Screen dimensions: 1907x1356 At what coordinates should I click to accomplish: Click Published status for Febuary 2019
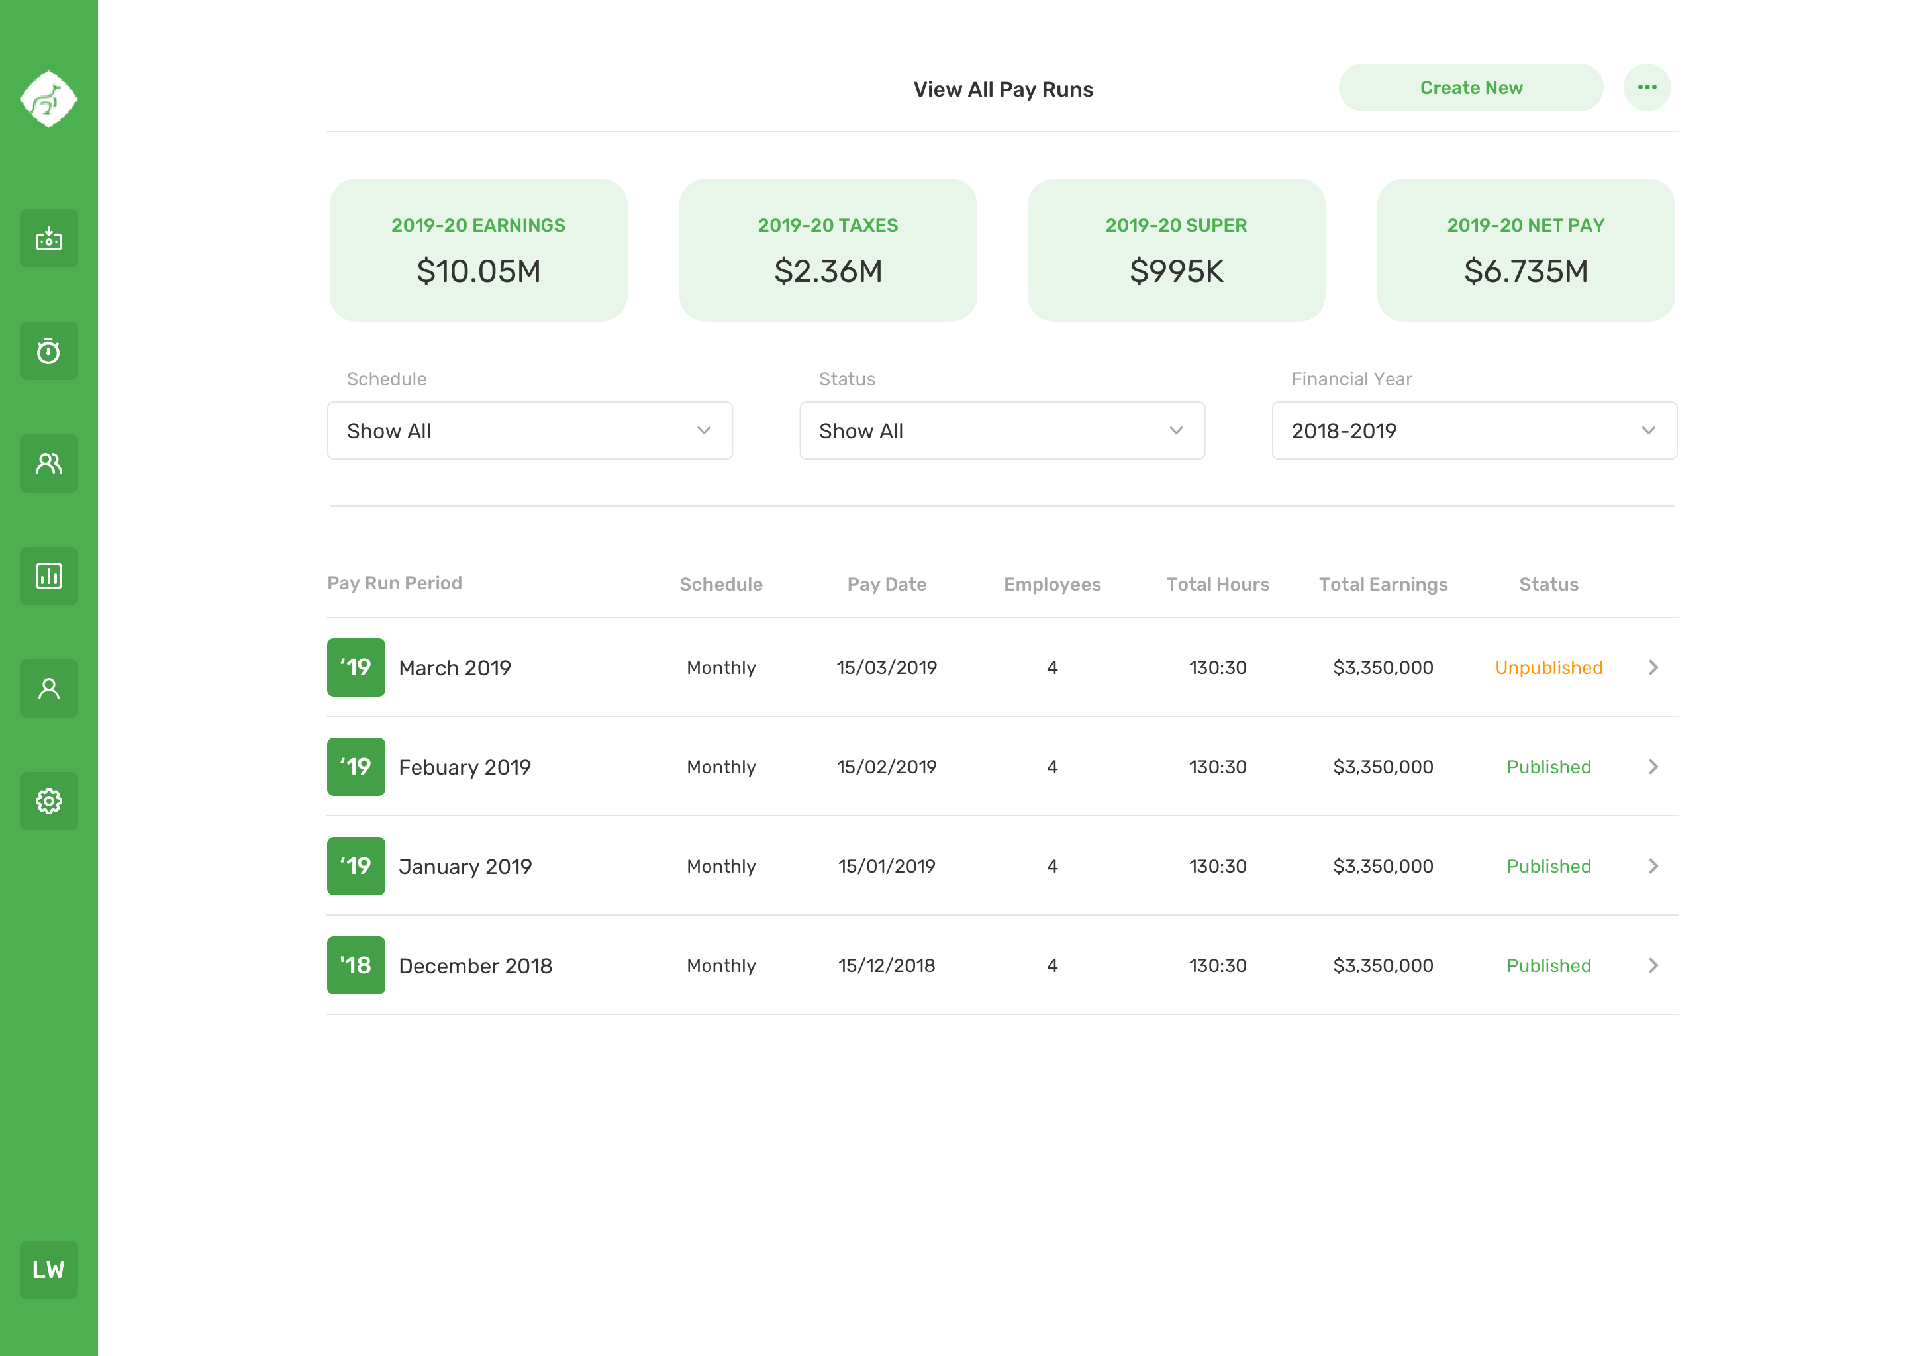(x=1549, y=767)
